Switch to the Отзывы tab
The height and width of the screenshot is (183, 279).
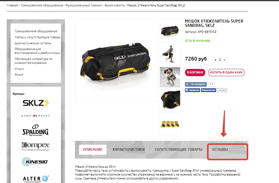tap(220, 150)
